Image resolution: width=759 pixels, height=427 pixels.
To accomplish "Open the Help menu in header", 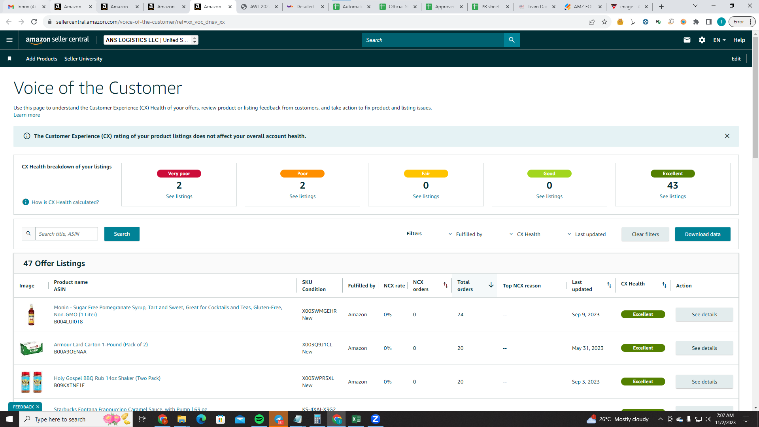I will pos(739,40).
